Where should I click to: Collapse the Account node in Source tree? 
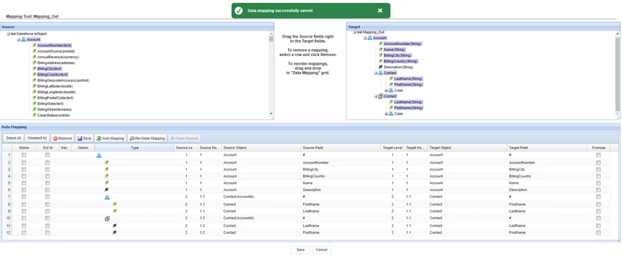(19, 39)
